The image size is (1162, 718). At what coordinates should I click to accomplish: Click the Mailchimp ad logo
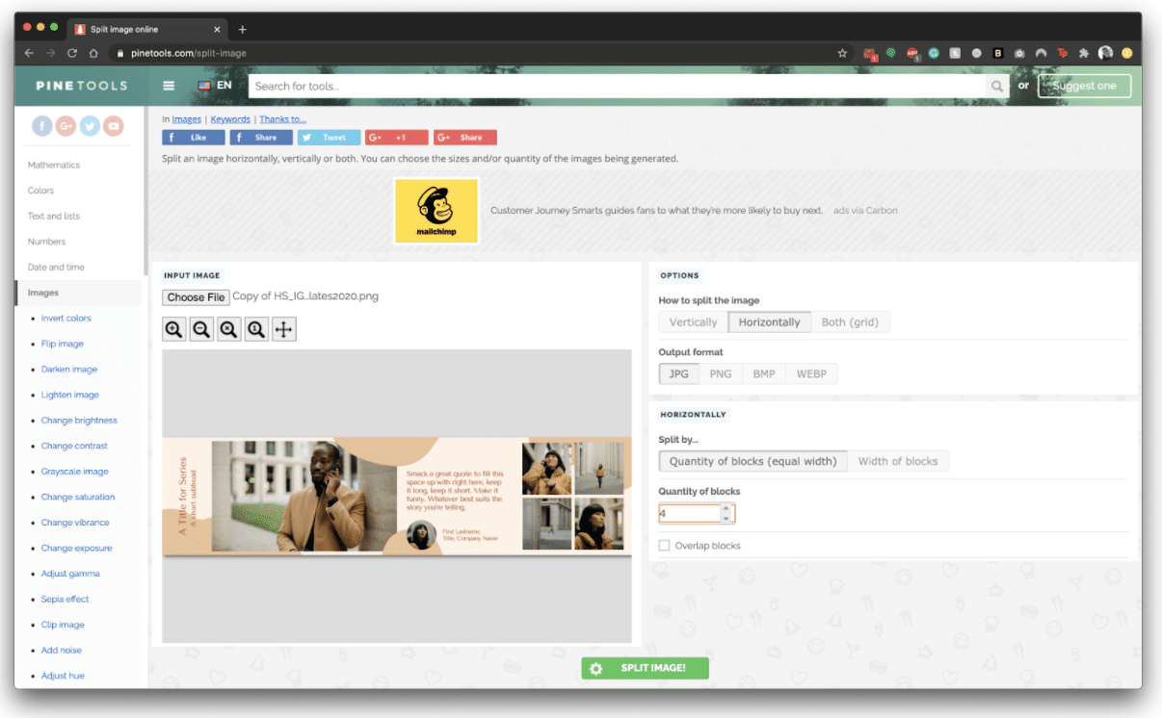coord(436,211)
